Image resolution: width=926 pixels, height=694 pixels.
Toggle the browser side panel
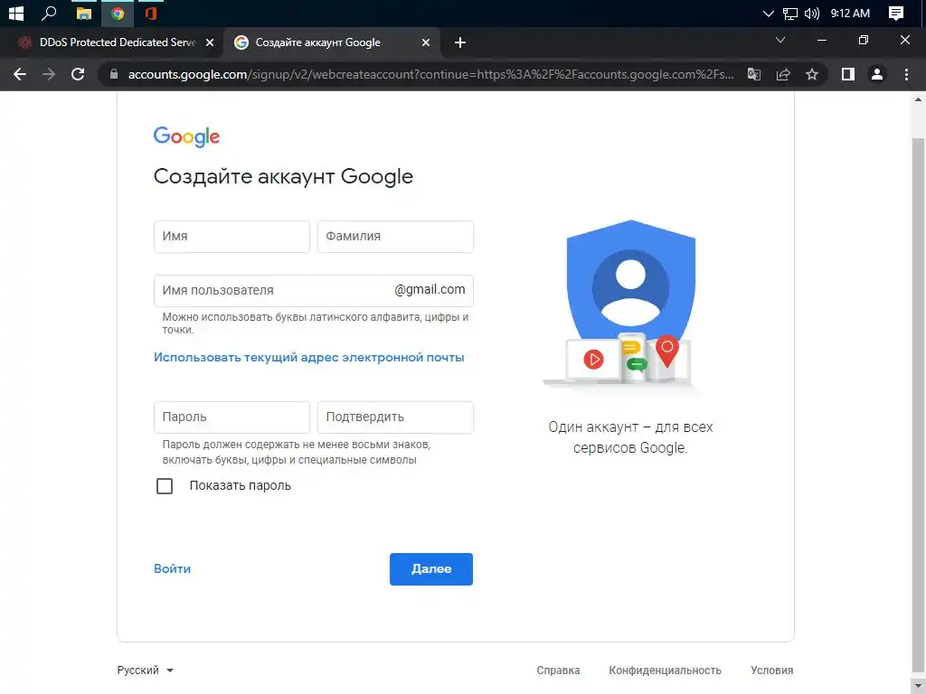click(848, 74)
